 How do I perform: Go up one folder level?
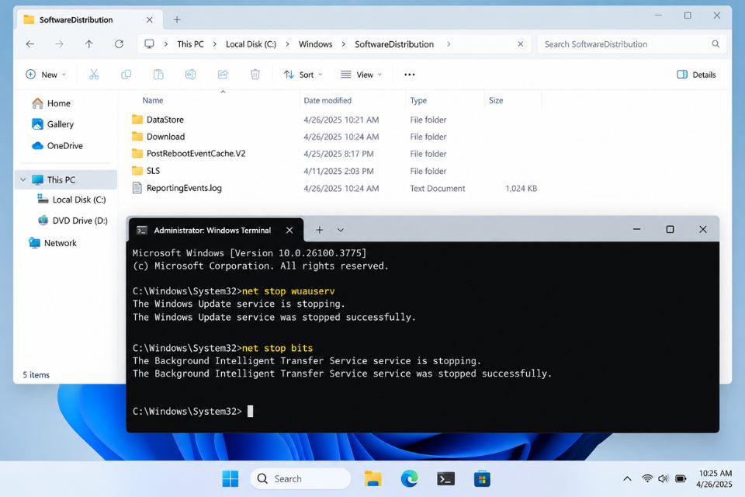pos(88,44)
